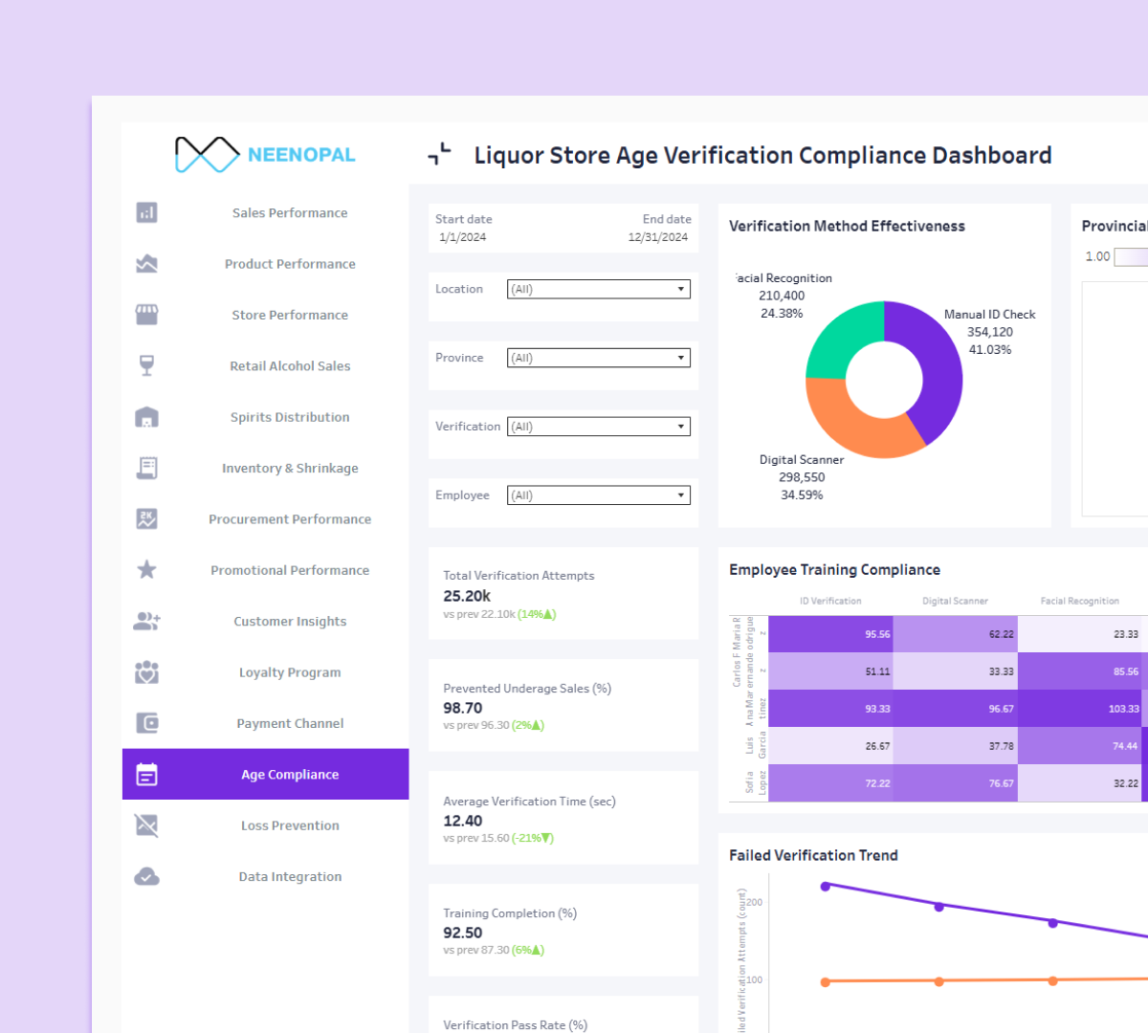Click the Retail Alcohol Sales wine glass icon
1148x1033 pixels.
coord(146,365)
